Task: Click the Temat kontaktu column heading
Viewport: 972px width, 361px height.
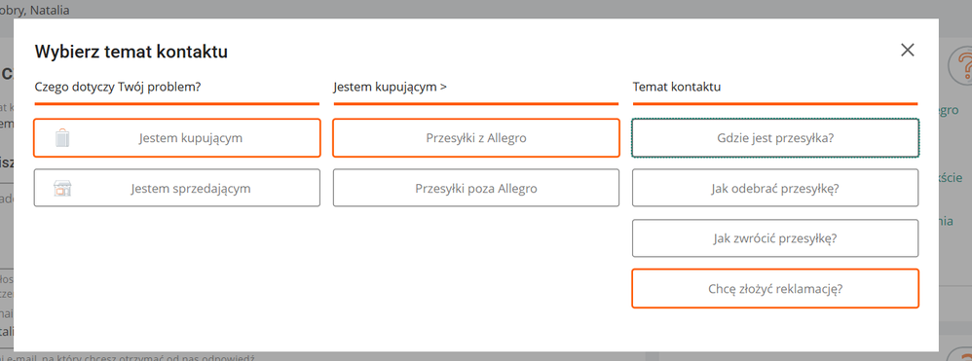Action: (676, 87)
